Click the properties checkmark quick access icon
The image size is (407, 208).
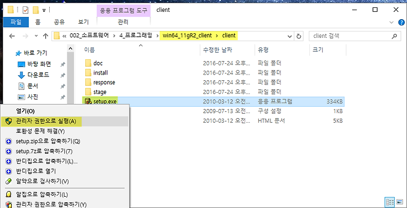[x=25, y=10]
